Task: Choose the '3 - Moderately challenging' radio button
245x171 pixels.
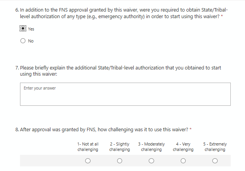Action: (151, 161)
